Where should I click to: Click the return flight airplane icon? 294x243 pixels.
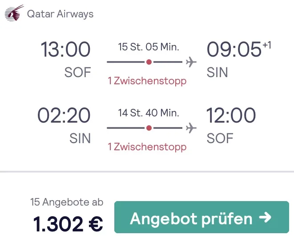pos(191,128)
